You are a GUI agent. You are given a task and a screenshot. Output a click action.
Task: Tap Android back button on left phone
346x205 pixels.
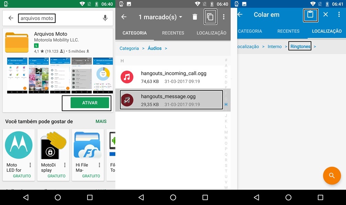pos(26,197)
